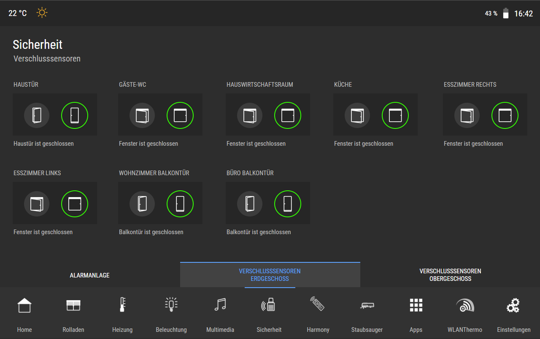Click Gäste-WC closed-window green icon

(180, 115)
